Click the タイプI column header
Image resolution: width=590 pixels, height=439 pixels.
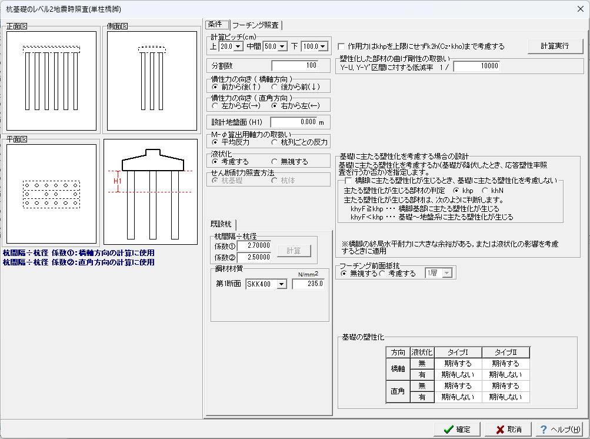tap(458, 352)
